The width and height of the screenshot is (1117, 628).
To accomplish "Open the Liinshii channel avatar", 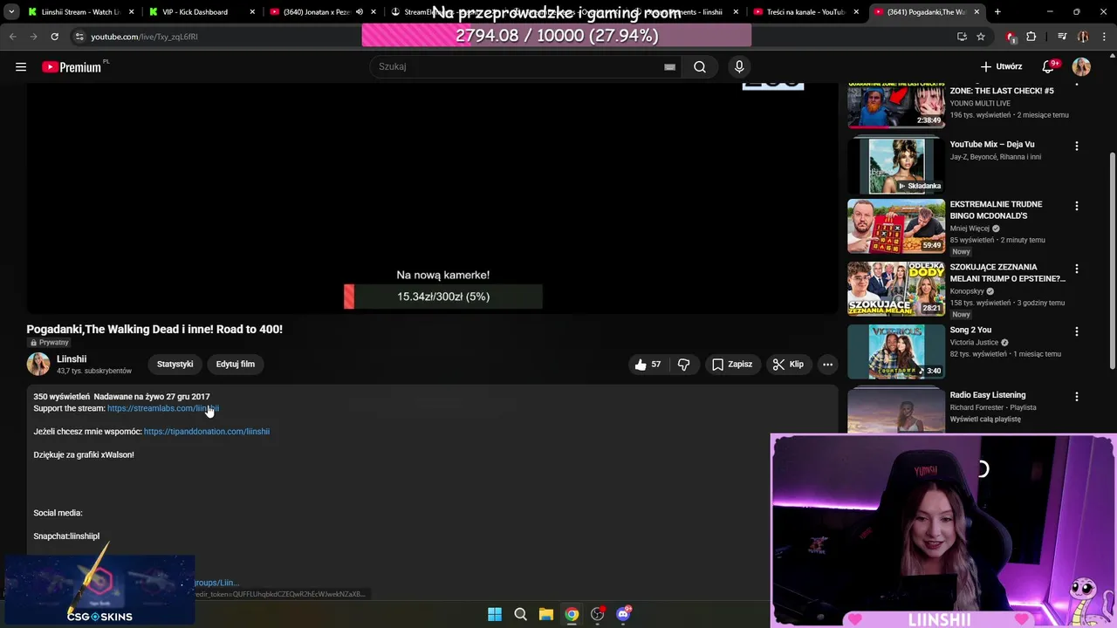I will 38,365.
